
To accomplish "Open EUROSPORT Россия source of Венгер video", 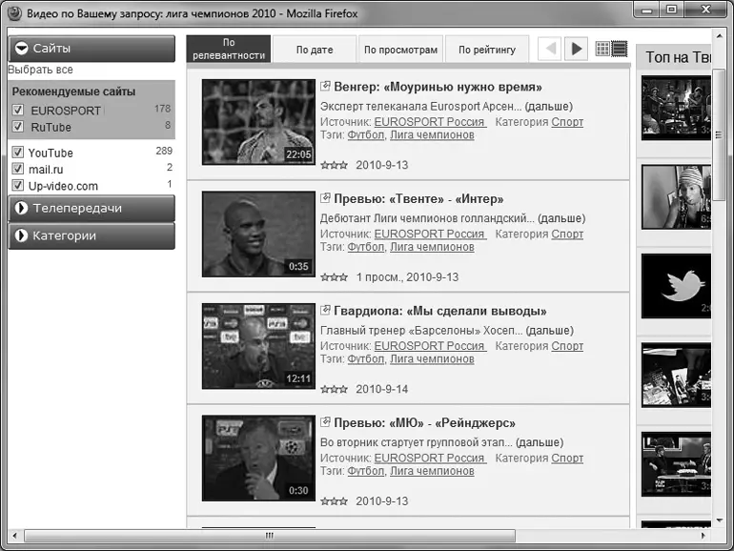I will pos(430,122).
